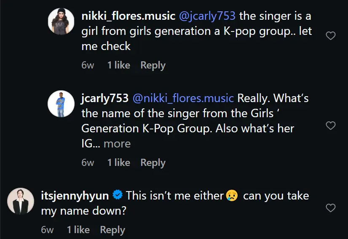View likes on itsjennyhyun's comment
Image resolution: width=348 pixels, height=239 pixels.
(x=78, y=230)
